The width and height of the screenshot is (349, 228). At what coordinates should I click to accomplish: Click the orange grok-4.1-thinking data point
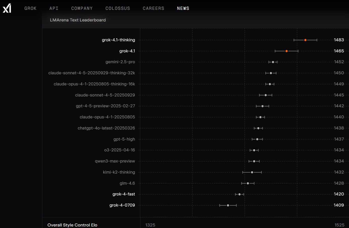(305, 40)
